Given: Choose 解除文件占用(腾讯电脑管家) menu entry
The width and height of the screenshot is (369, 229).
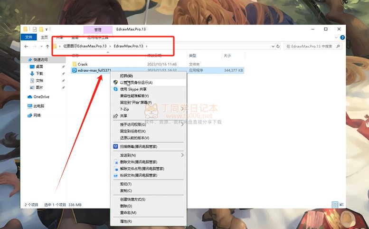Looking at the screenshot, I should pos(149,169).
